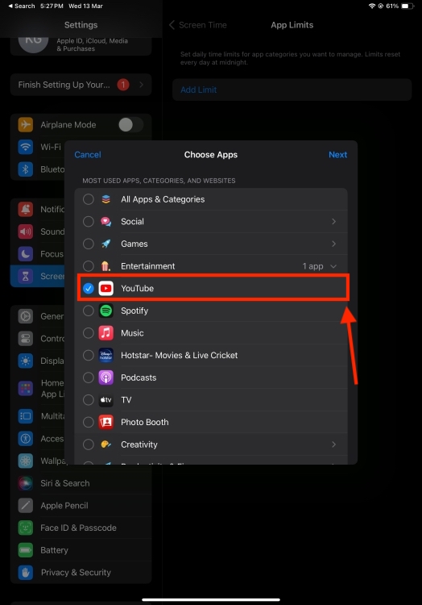Viewport: 422px width, 605px height.
Task: Select the Hotstar radio circle
Action: (88, 355)
